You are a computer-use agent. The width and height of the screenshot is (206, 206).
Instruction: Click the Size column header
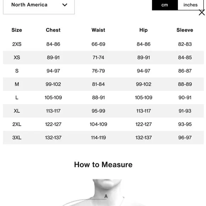[x=17, y=30]
